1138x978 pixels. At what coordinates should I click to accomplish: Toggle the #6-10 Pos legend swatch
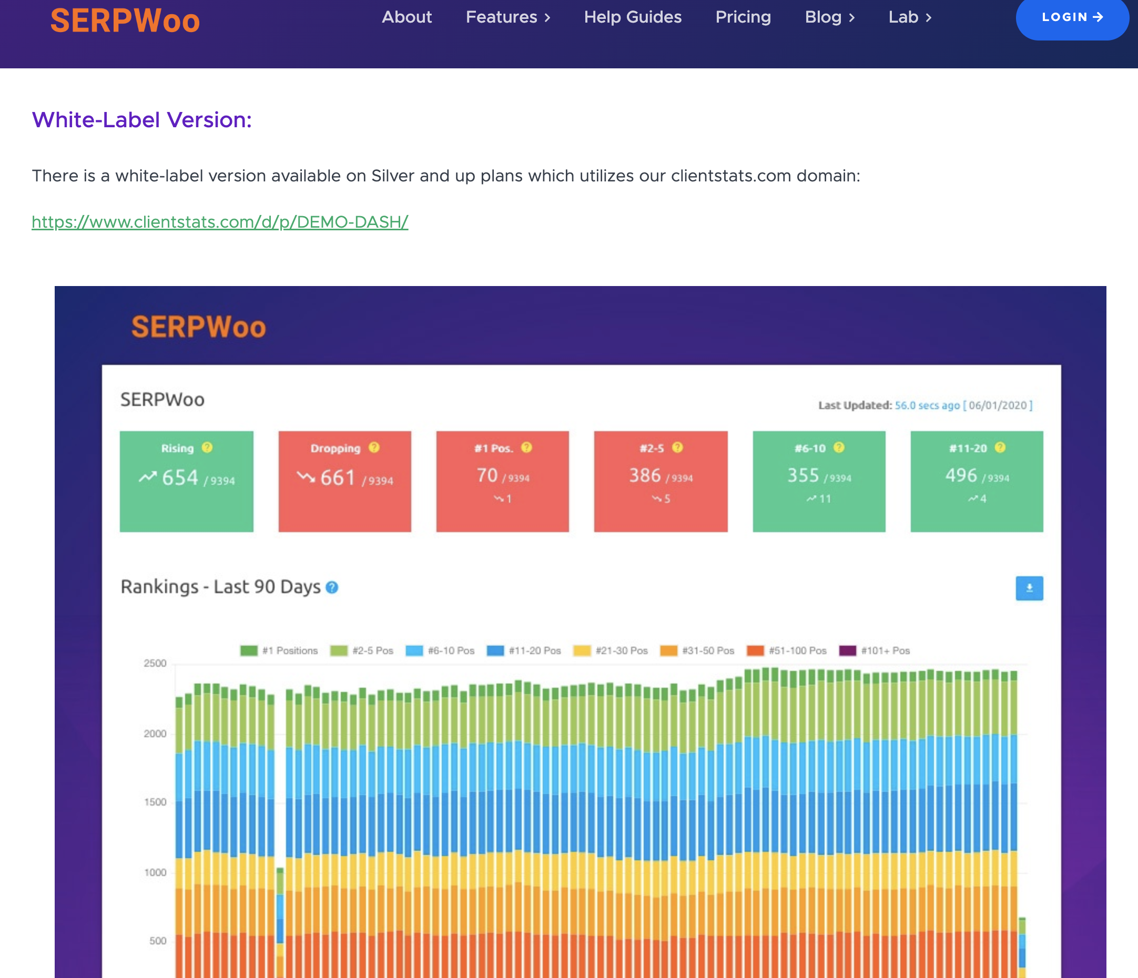coord(414,651)
